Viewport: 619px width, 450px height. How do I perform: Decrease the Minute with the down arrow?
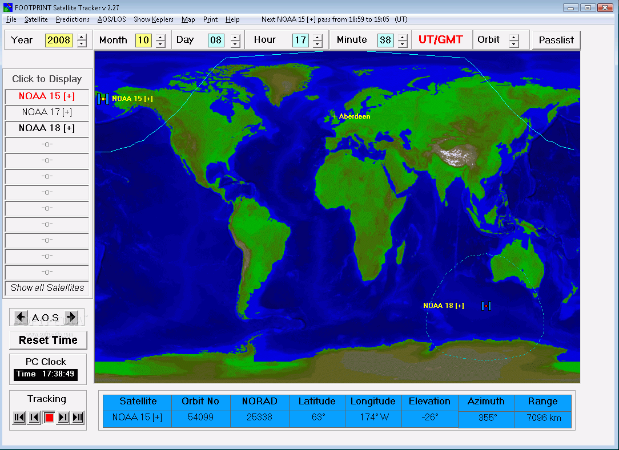coord(402,43)
